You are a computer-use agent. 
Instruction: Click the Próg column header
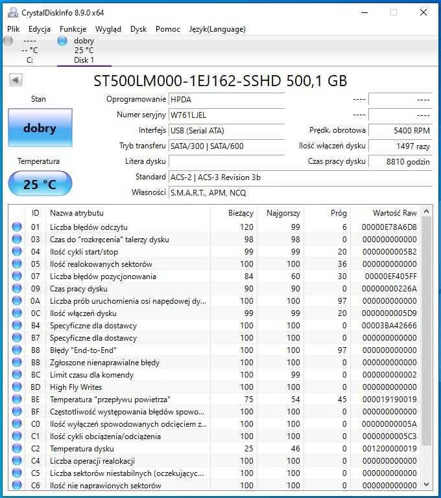click(x=327, y=213)
